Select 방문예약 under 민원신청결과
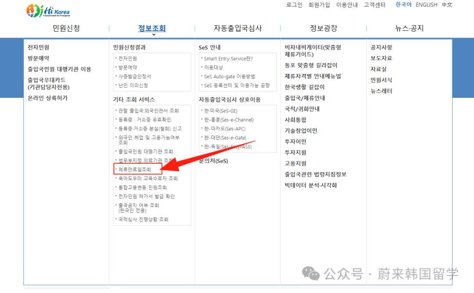474x293 pixels. click(x=128, y=68)
